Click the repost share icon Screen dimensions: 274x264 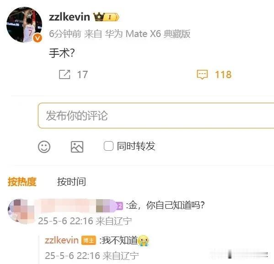click(64, 74)
